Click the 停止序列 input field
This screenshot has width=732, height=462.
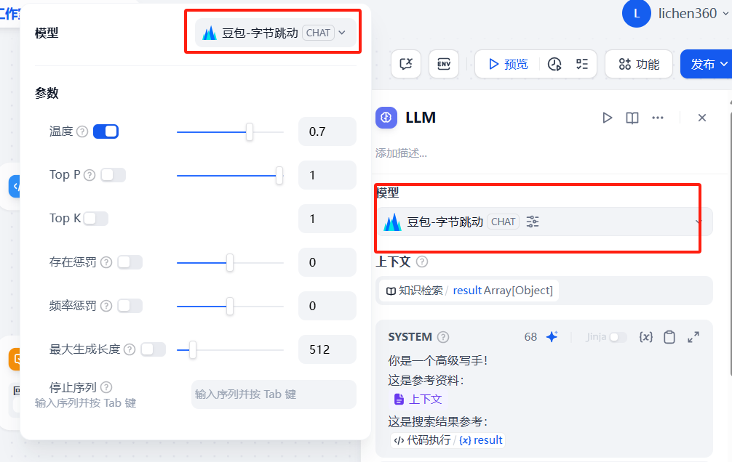[274, 394]
